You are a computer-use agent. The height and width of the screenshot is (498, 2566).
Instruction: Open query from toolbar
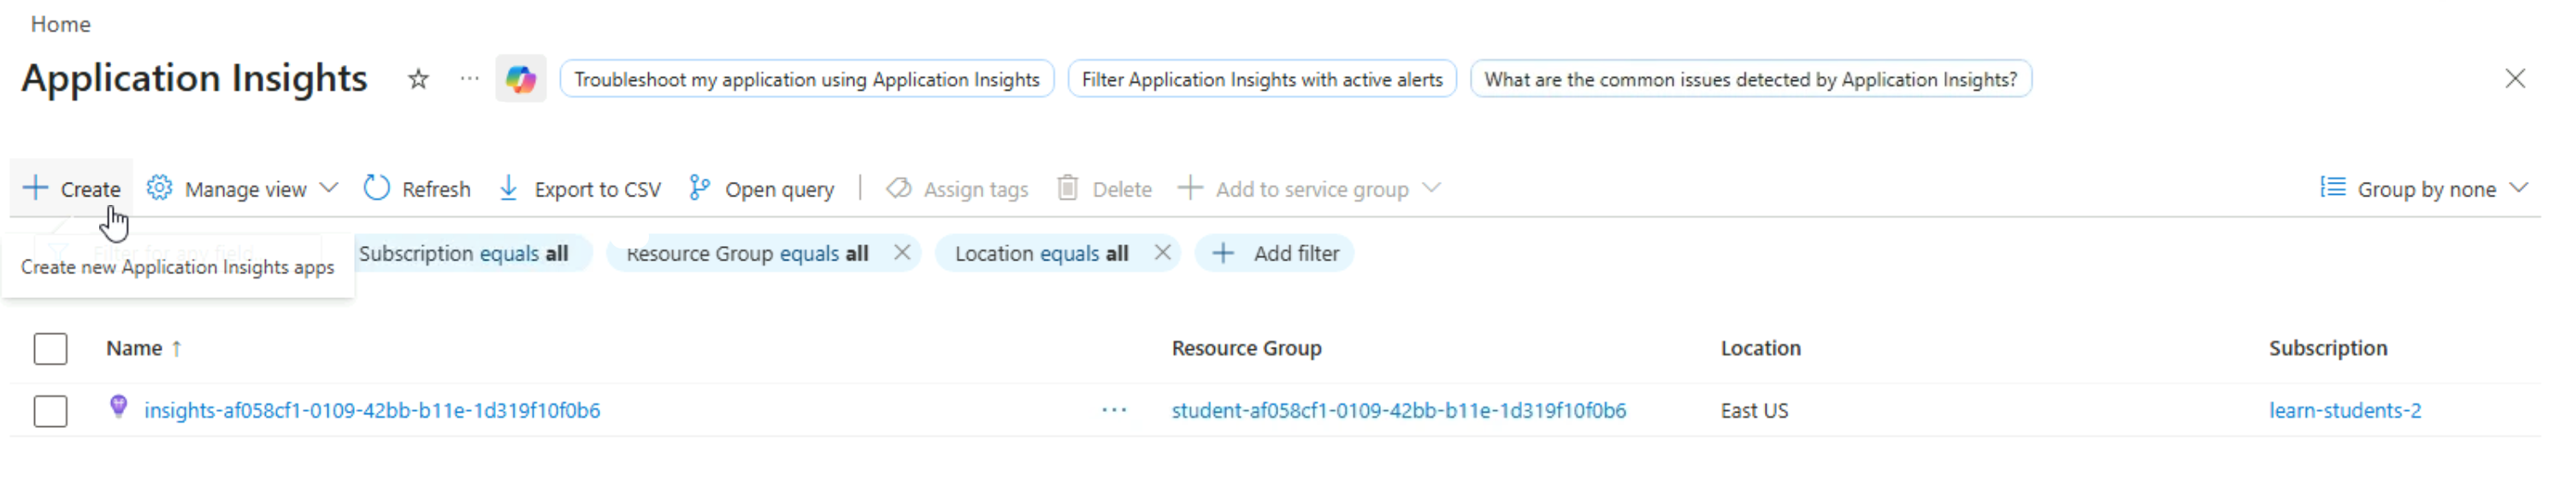point(762,188)
